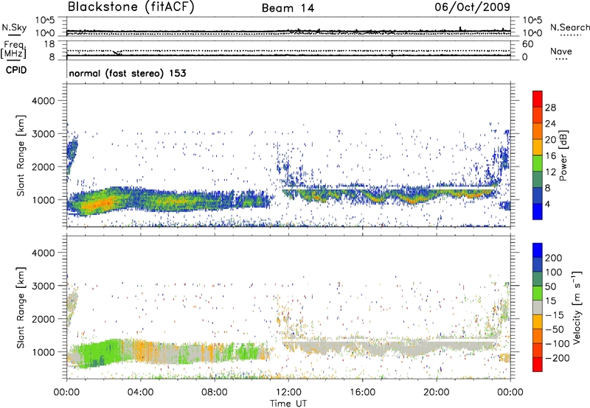Click the gray segment of velocity color bar

click(538, 307)
